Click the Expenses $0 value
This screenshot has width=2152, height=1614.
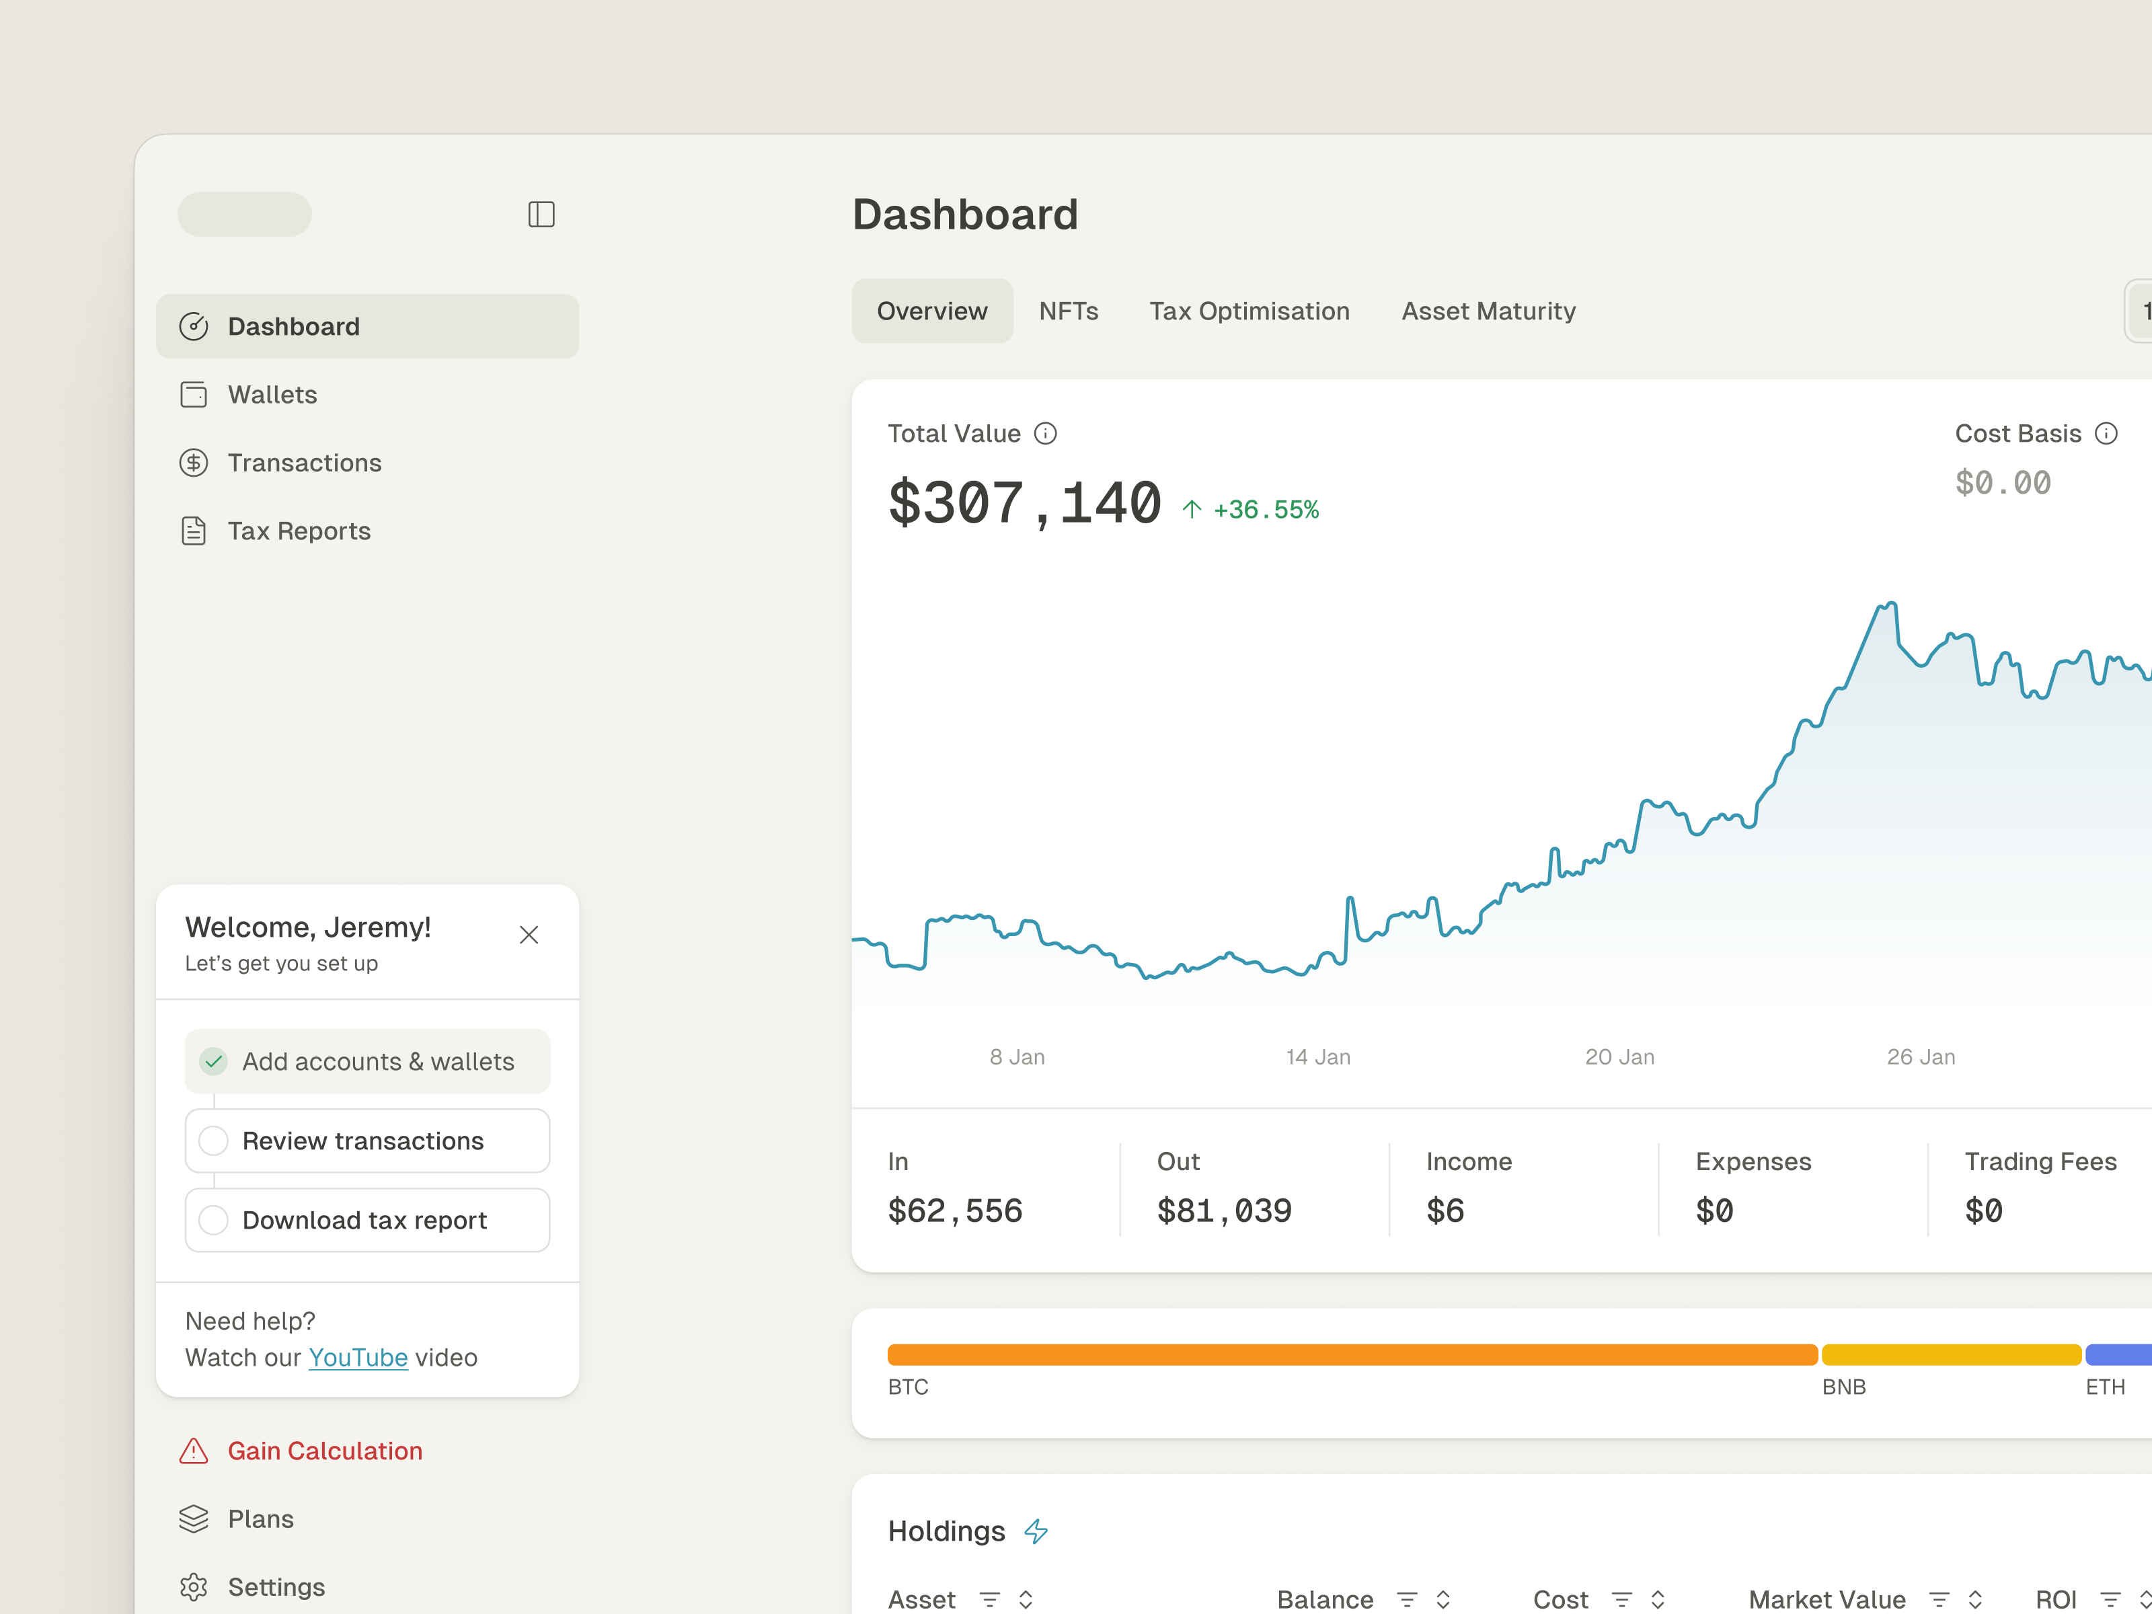pyautogui.click(x=1714, y=1211)
